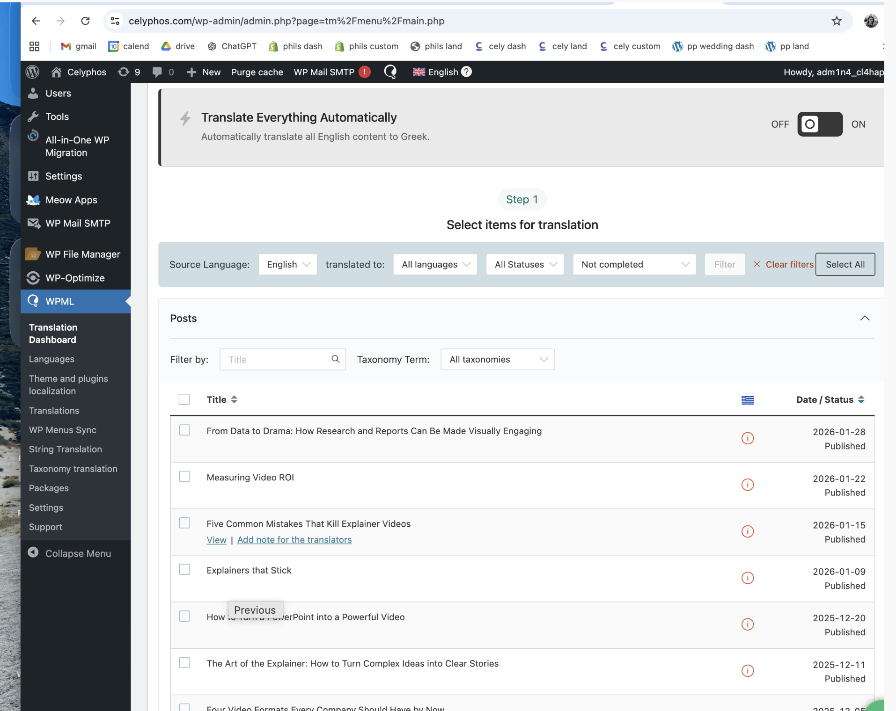Open the Source Language English dropdown
896x711 pixels.
click(287, 265)
